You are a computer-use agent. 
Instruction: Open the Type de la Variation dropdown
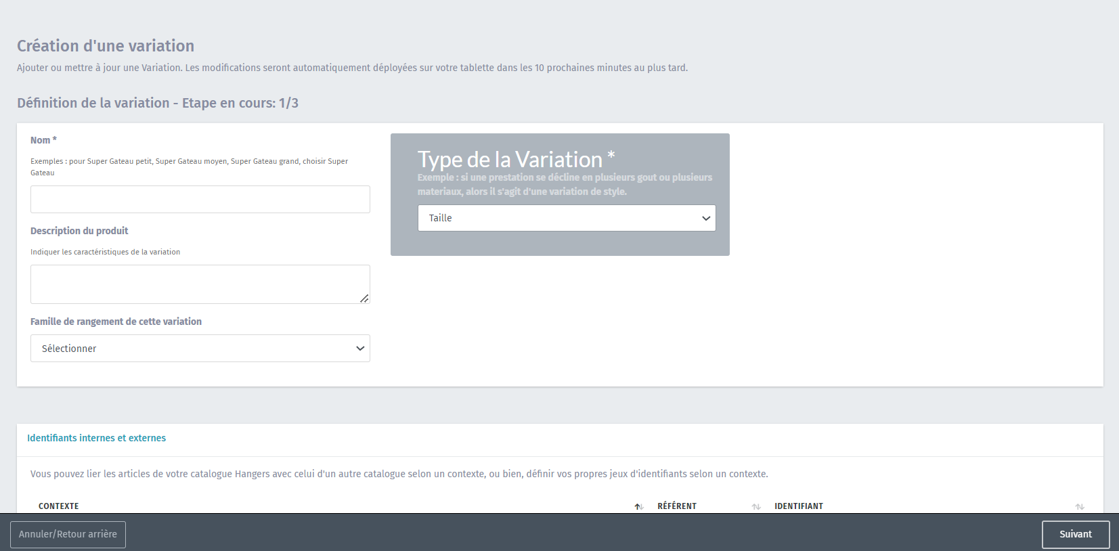(566, 218)
